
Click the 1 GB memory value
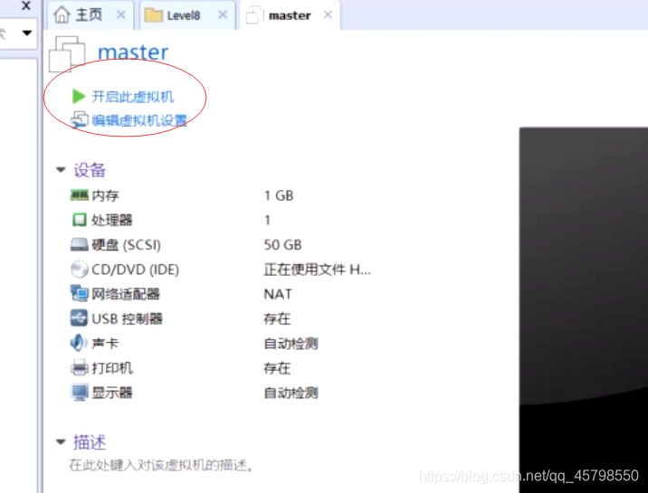279,195
